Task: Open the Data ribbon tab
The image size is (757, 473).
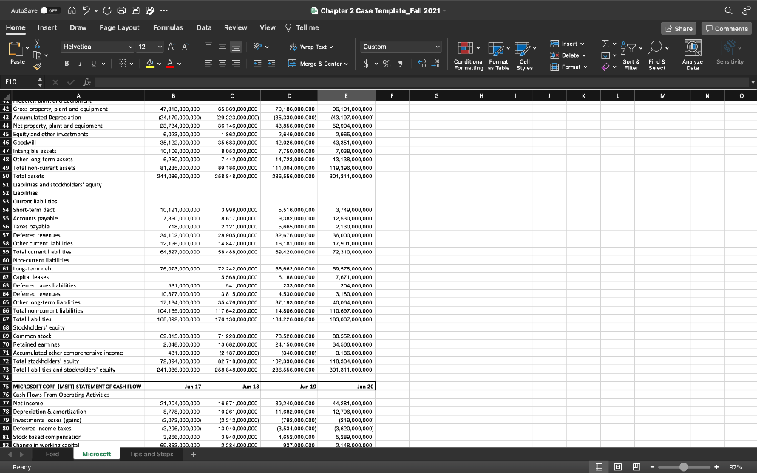Action: [204, 27]
